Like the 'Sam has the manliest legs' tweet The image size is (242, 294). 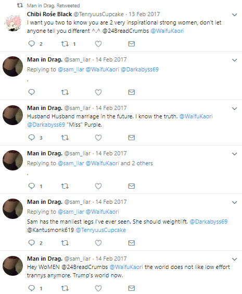[x=98, y=243]
